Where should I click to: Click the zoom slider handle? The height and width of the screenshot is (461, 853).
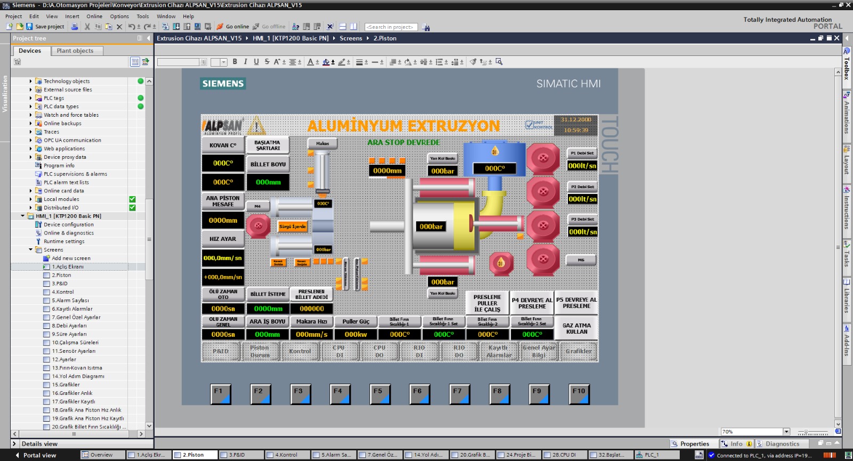[x=806, y=432]
